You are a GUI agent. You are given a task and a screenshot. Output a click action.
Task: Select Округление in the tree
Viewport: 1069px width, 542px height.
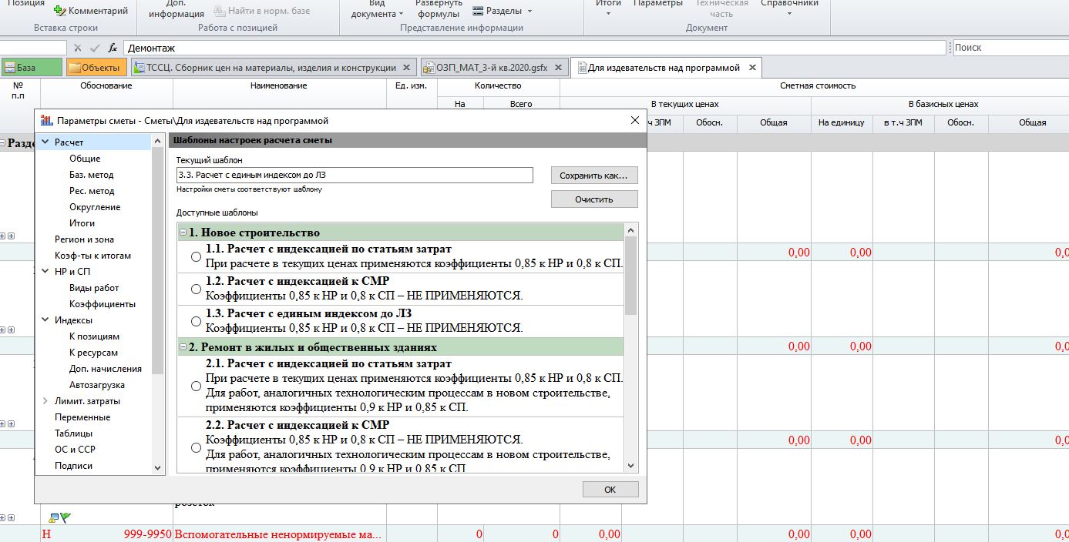click(95, 207)
